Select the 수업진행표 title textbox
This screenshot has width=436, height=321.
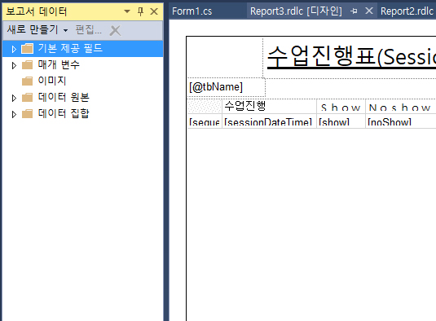tap(350, 58)
